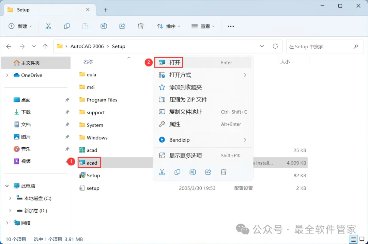This screenshot has width=368, height=244.
Task: Select the setup 配置设置 file
Action: (89, 188)
